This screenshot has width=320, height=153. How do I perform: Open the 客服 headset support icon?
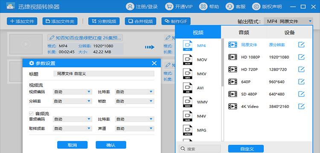[230, 6]
